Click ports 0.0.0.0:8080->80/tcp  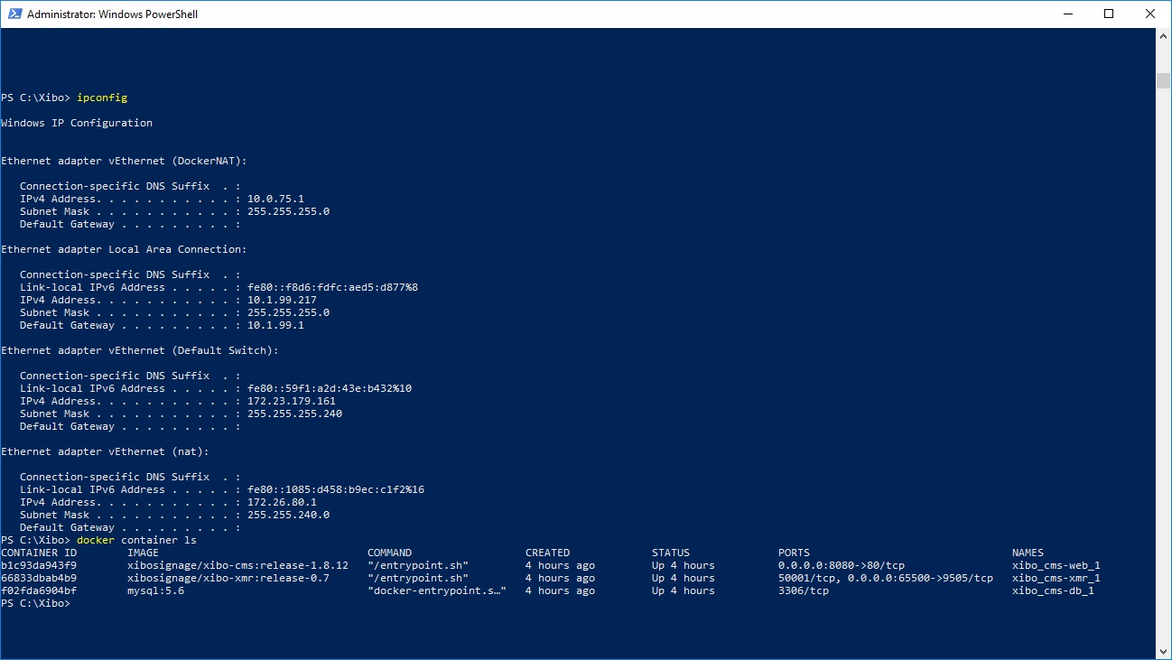pyautogui.click(x=842, y=565)
